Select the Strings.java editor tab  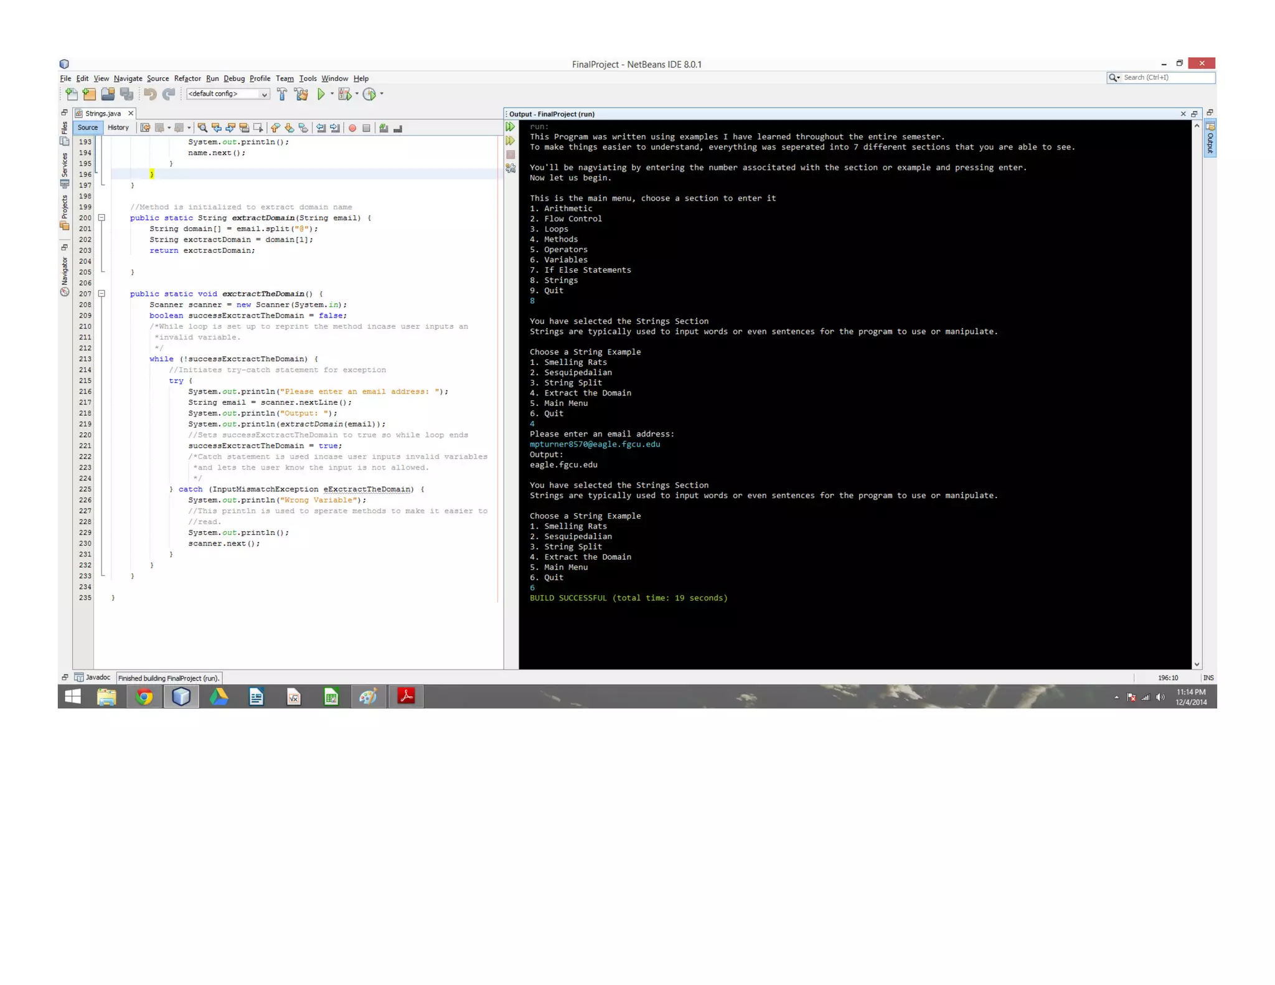point(103,113)
